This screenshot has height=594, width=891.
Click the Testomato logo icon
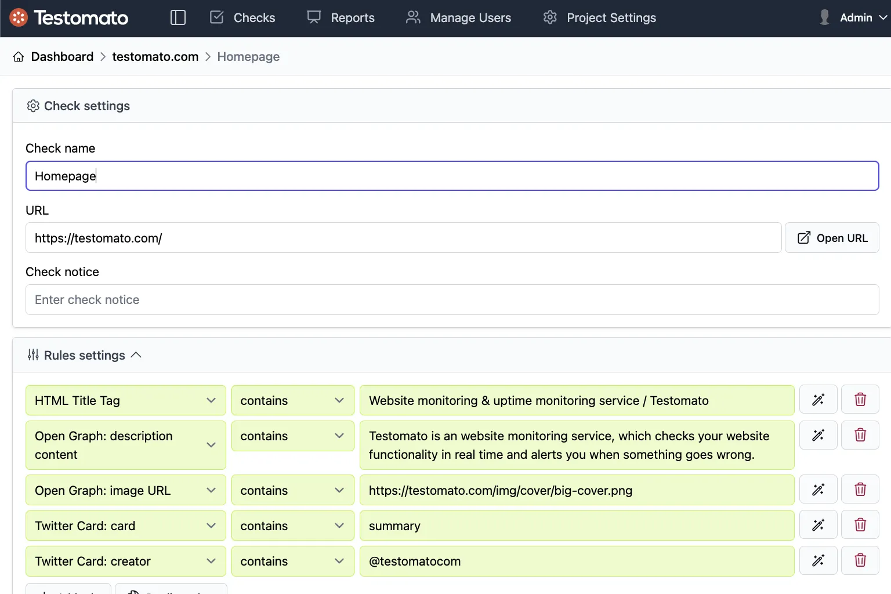tap(18, 17)
